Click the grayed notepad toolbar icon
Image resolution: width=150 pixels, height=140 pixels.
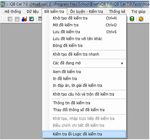[x=10, y=19]
